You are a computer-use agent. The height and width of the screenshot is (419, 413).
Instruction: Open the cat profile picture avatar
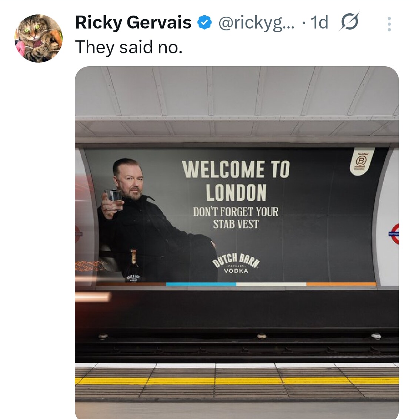coord(39,39)
